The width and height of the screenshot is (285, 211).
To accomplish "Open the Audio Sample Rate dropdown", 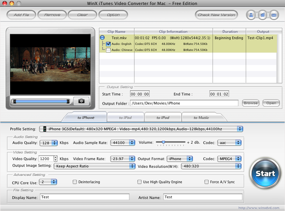I will pyautogui.click(x=122, y=143).
